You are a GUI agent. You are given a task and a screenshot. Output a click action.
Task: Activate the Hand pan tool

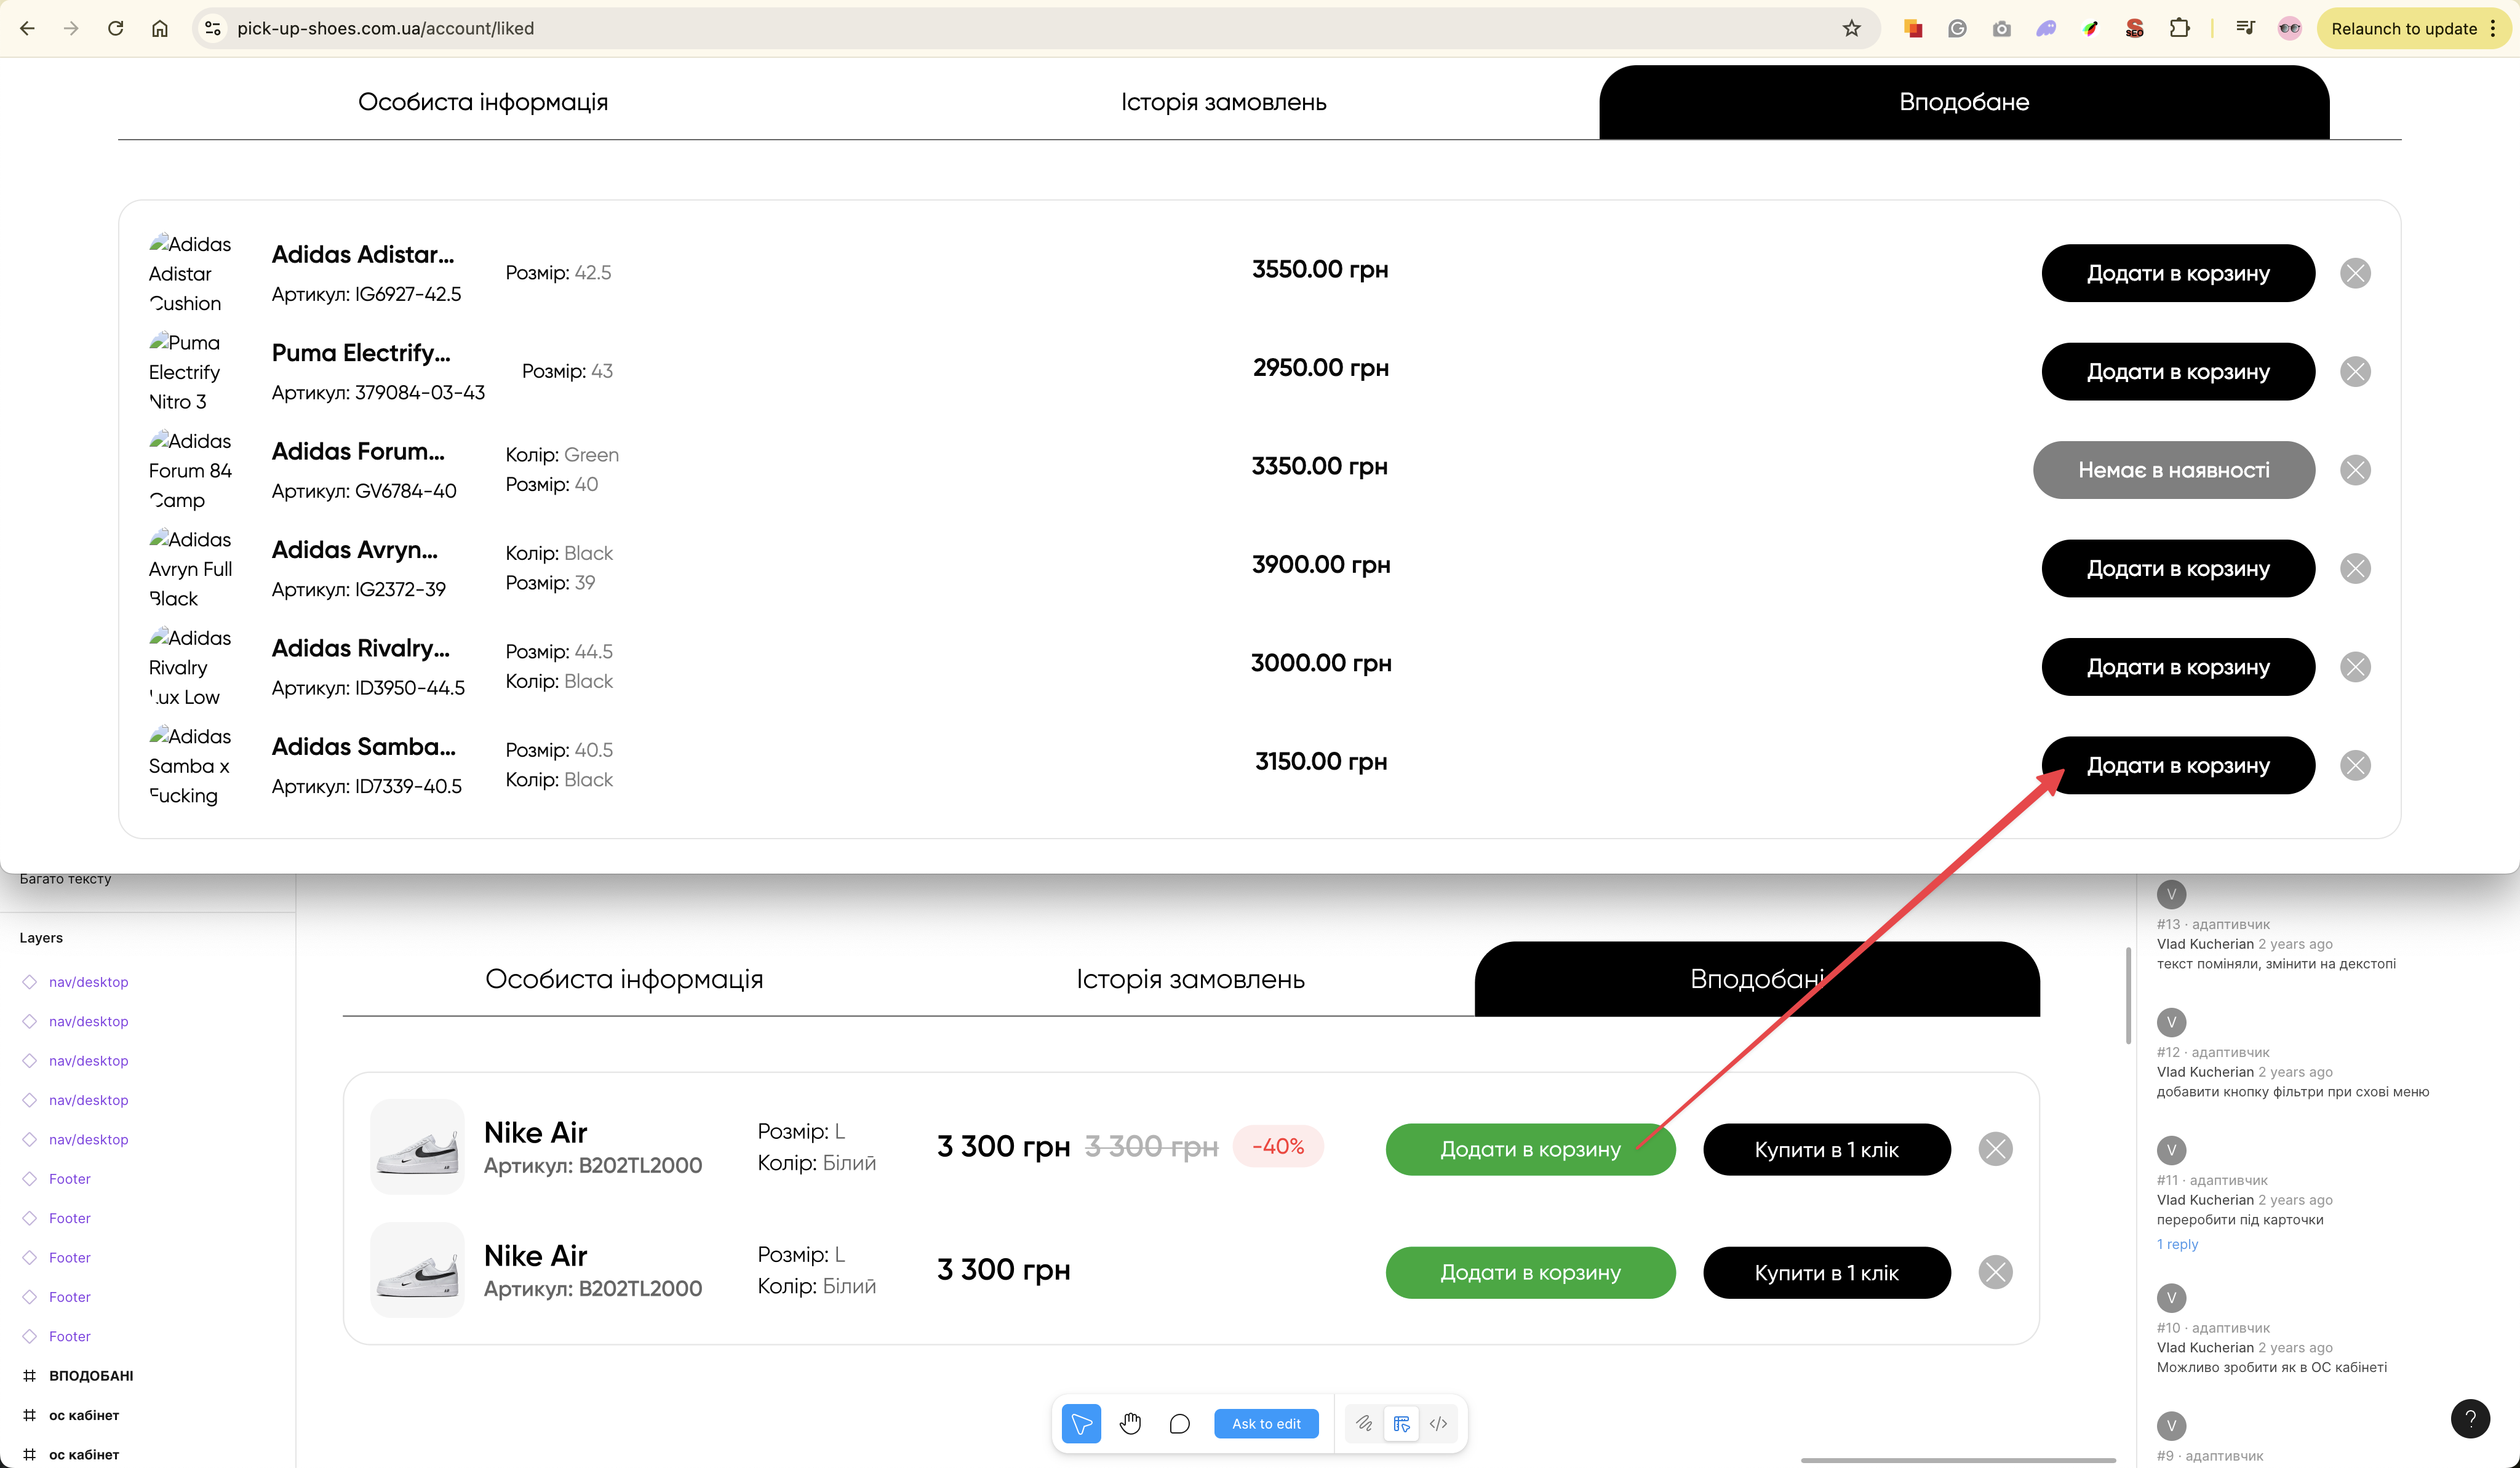(1130, 1423)
